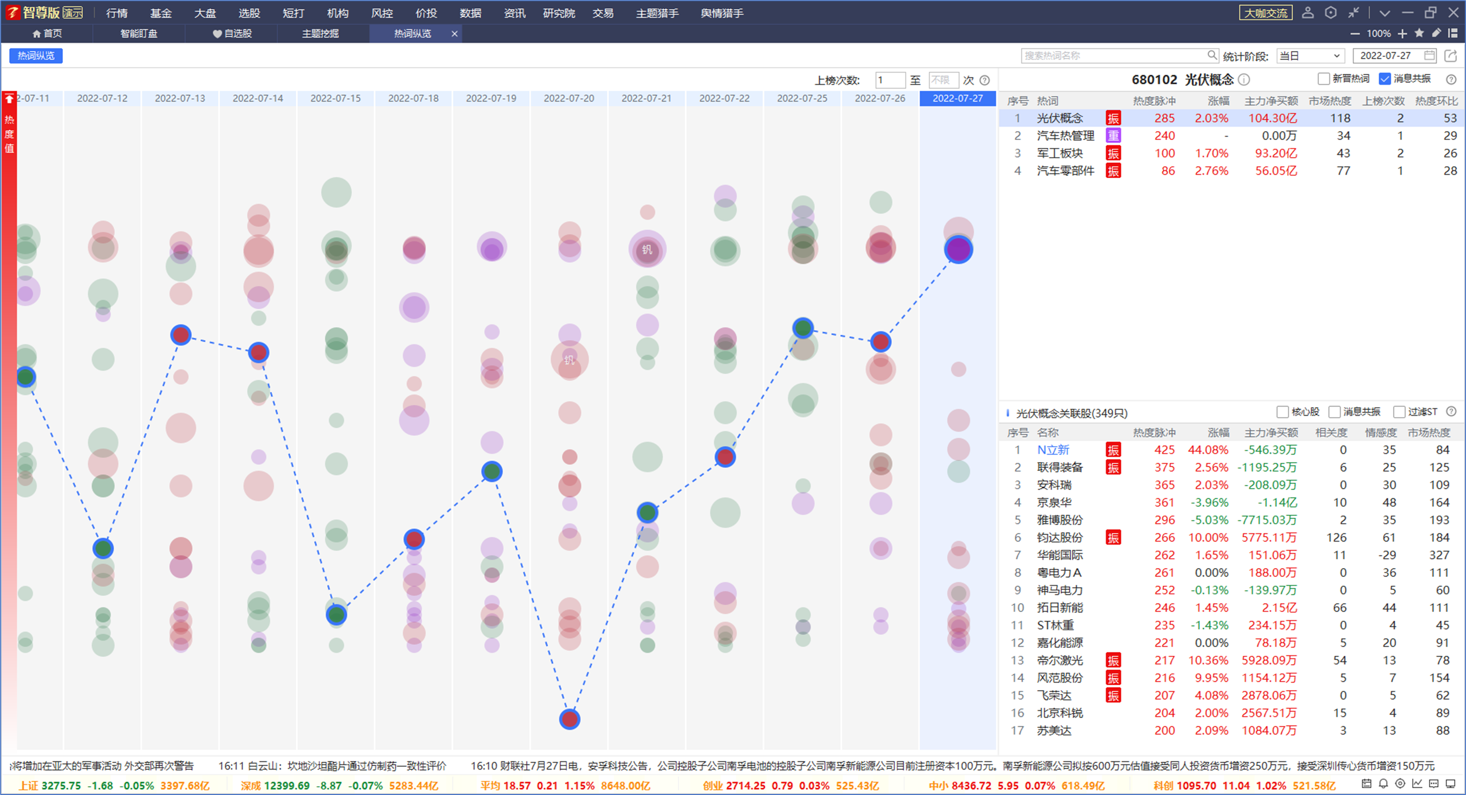Click the 大咖交流 button

click(x=1265, y=13)
